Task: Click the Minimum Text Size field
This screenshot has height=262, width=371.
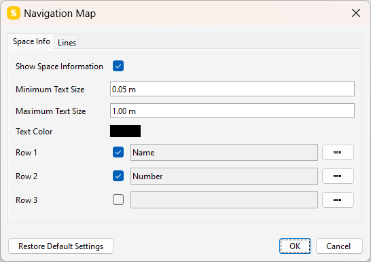Action: [x=232, y=89]
